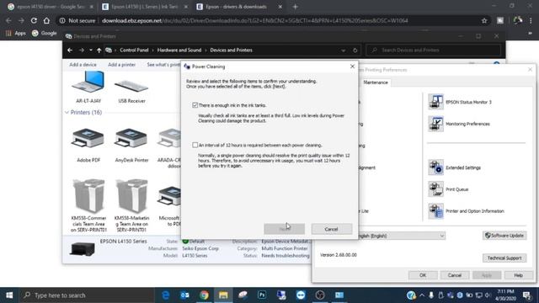The width and height of the screenshot is (539, 303).
Task: Open File Explorer from taskbar
Action: 223,295
